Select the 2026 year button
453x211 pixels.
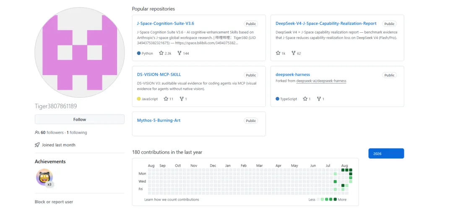pos(386,154)
